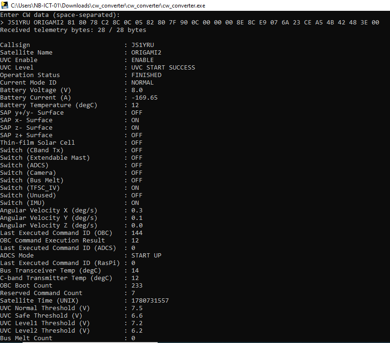Image resolution: width=390 pixels, height=343 pixels.
Task: Click the 'Switch (Unused)' label
Action: tap(28, 195)
